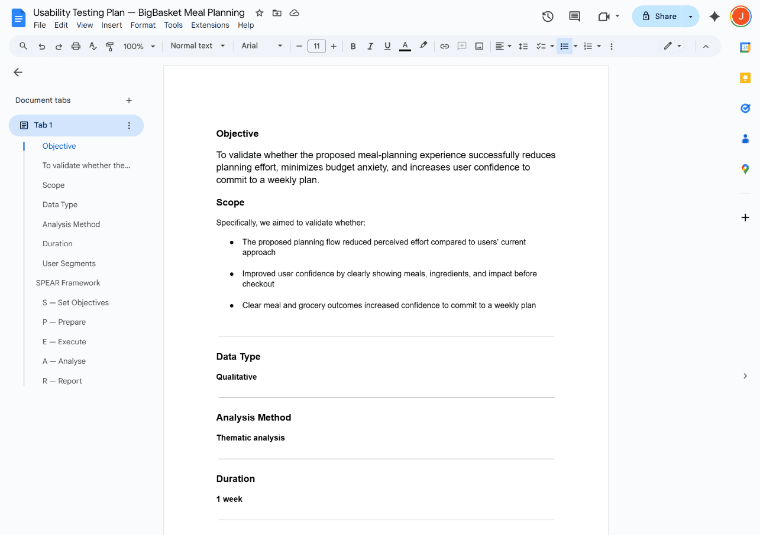Screen dimensions: 760x535
Task: Open the Edit menu
Action: [61, 25]
